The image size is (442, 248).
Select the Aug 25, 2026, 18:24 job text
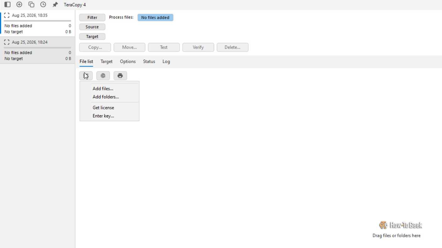(30, 42)
